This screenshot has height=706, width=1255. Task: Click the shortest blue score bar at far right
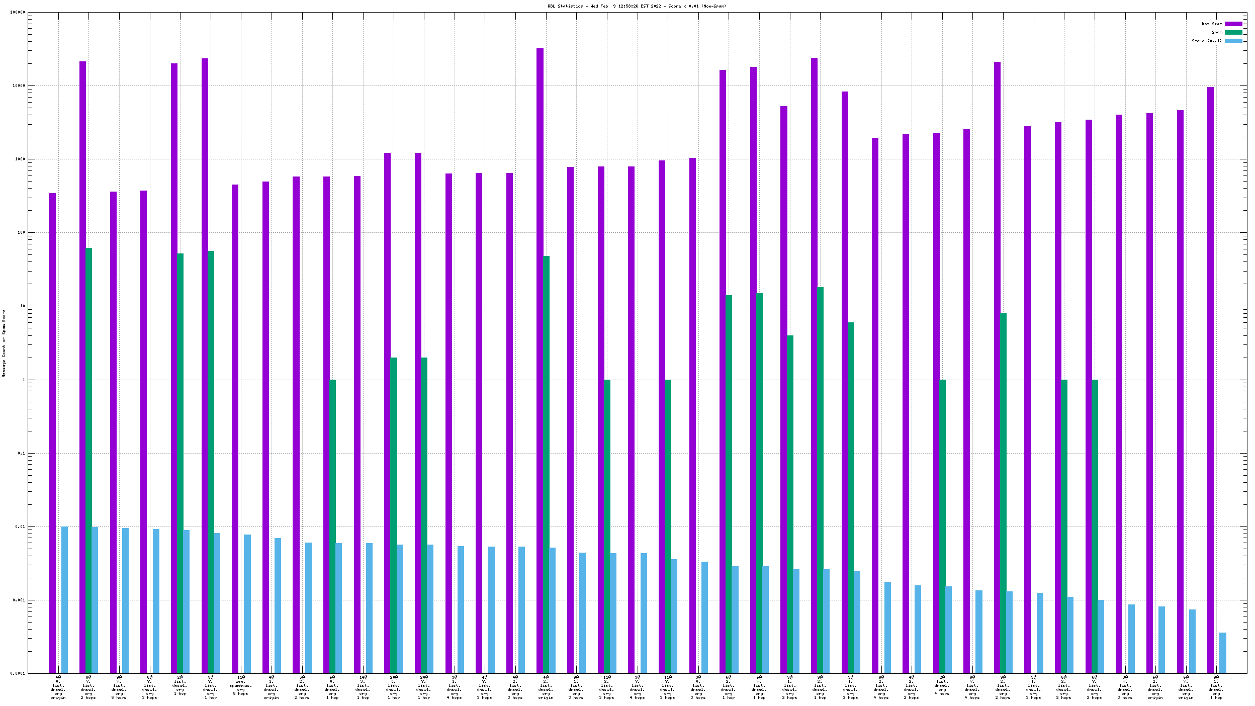click(1222, 653)
